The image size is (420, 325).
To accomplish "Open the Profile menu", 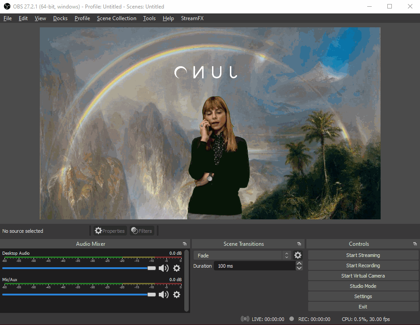I will tap(82, 18).
